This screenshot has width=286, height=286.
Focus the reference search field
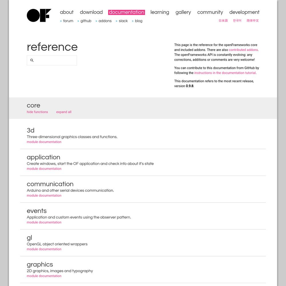52,60
